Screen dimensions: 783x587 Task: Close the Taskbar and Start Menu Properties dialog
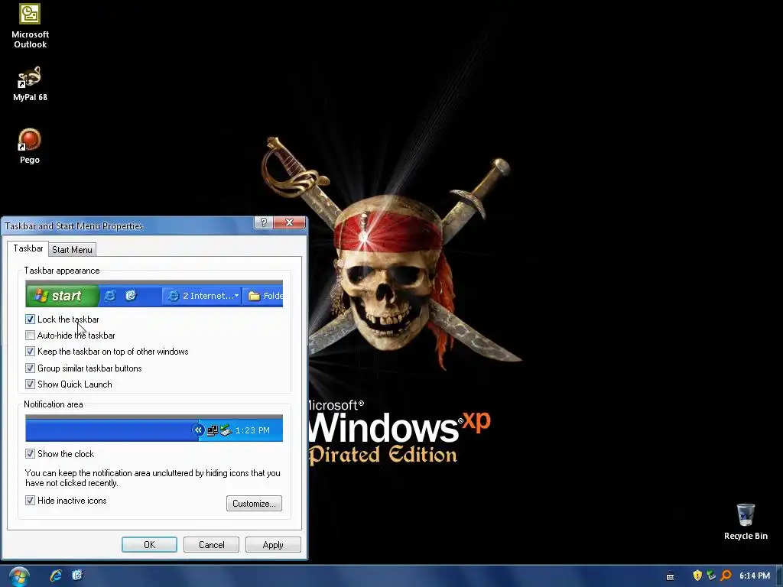click(x=290, y=222)
